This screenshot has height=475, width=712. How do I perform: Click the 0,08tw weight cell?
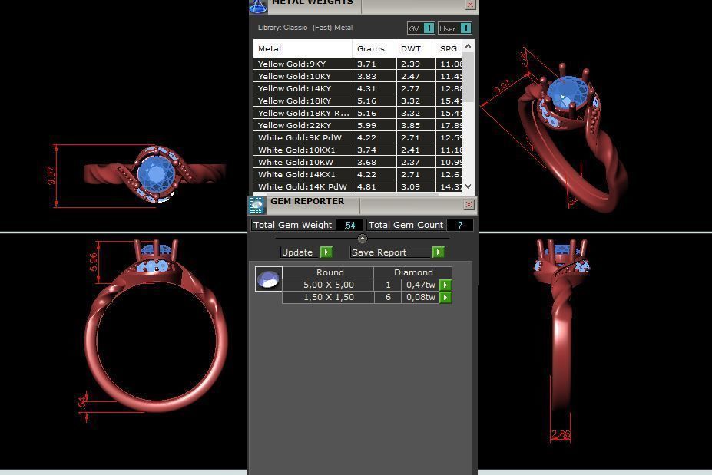[x=420, y=297]
